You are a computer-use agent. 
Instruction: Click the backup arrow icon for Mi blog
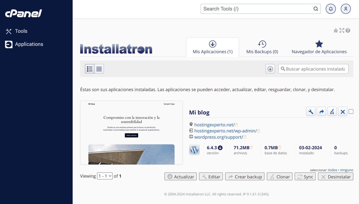[321, 112]
